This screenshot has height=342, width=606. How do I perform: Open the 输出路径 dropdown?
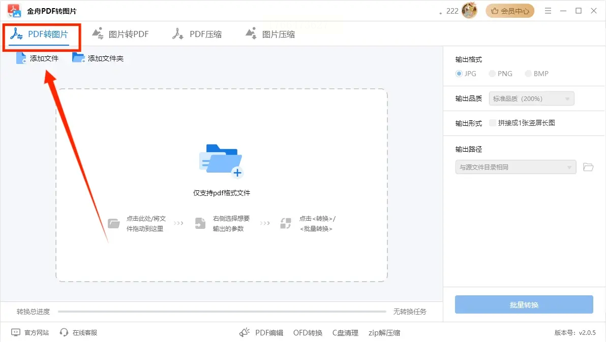(x=516, y=167)
